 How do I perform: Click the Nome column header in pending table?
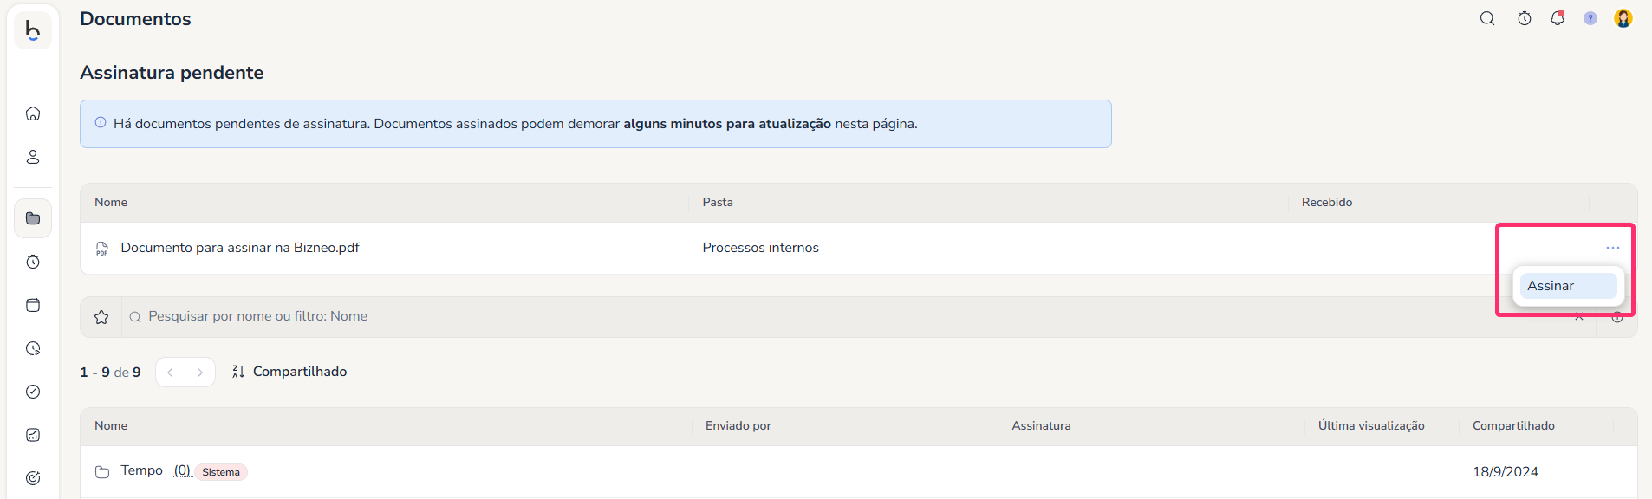[111, 203]
